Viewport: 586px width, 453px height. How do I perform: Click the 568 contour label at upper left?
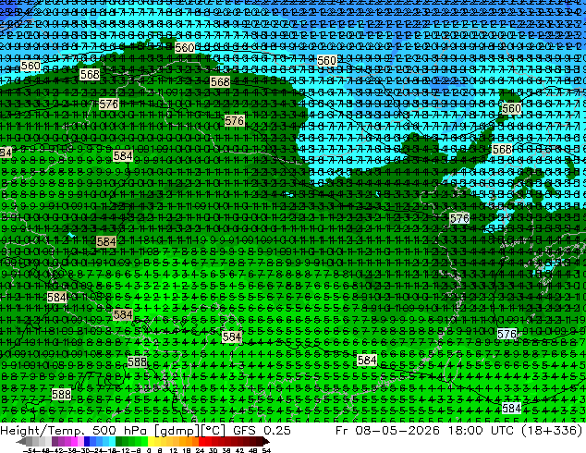pyautogui.click(x=90, y=74)
